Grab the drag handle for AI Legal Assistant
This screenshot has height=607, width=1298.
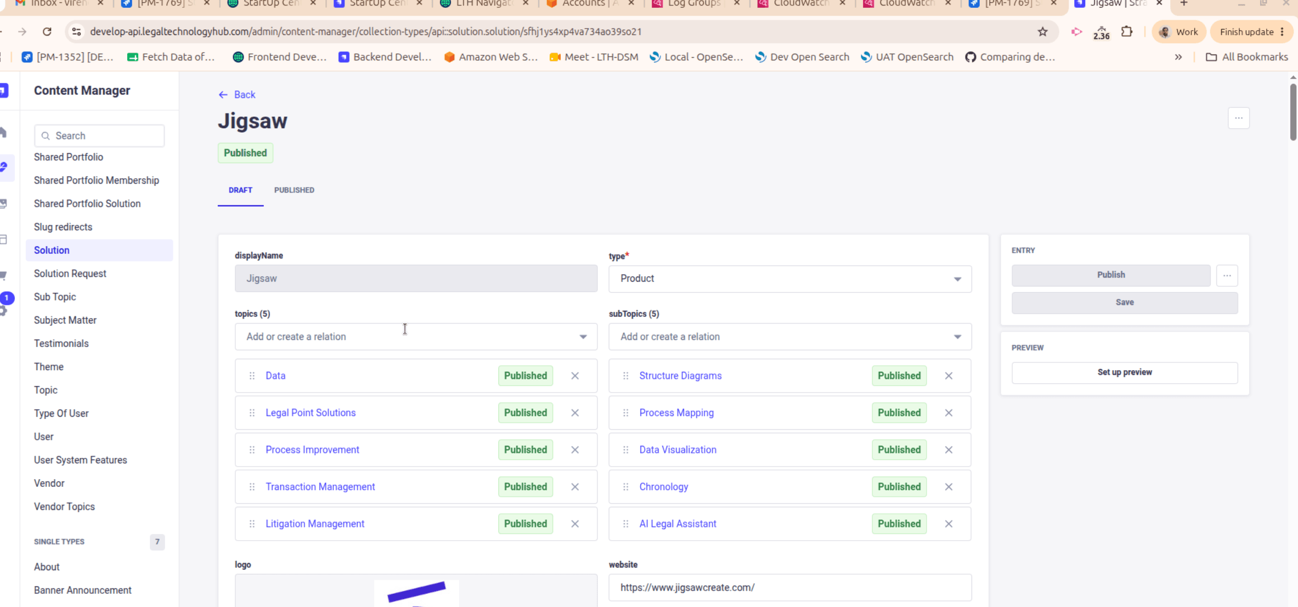click(625, 524)
